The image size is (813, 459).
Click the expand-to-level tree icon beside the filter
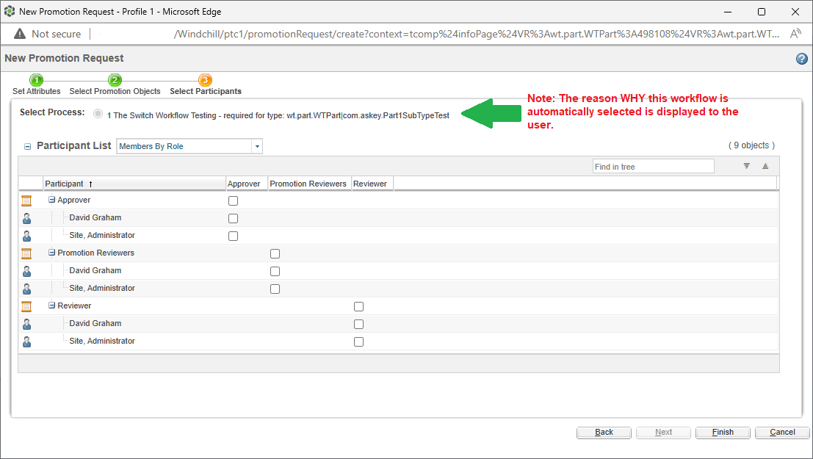tap(765, 166)
